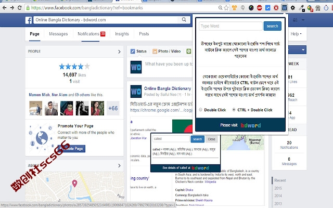Open the Online Bangla Dictionary post title link
The height and width of the screenshot is (208, 333).
click(168, 88)
